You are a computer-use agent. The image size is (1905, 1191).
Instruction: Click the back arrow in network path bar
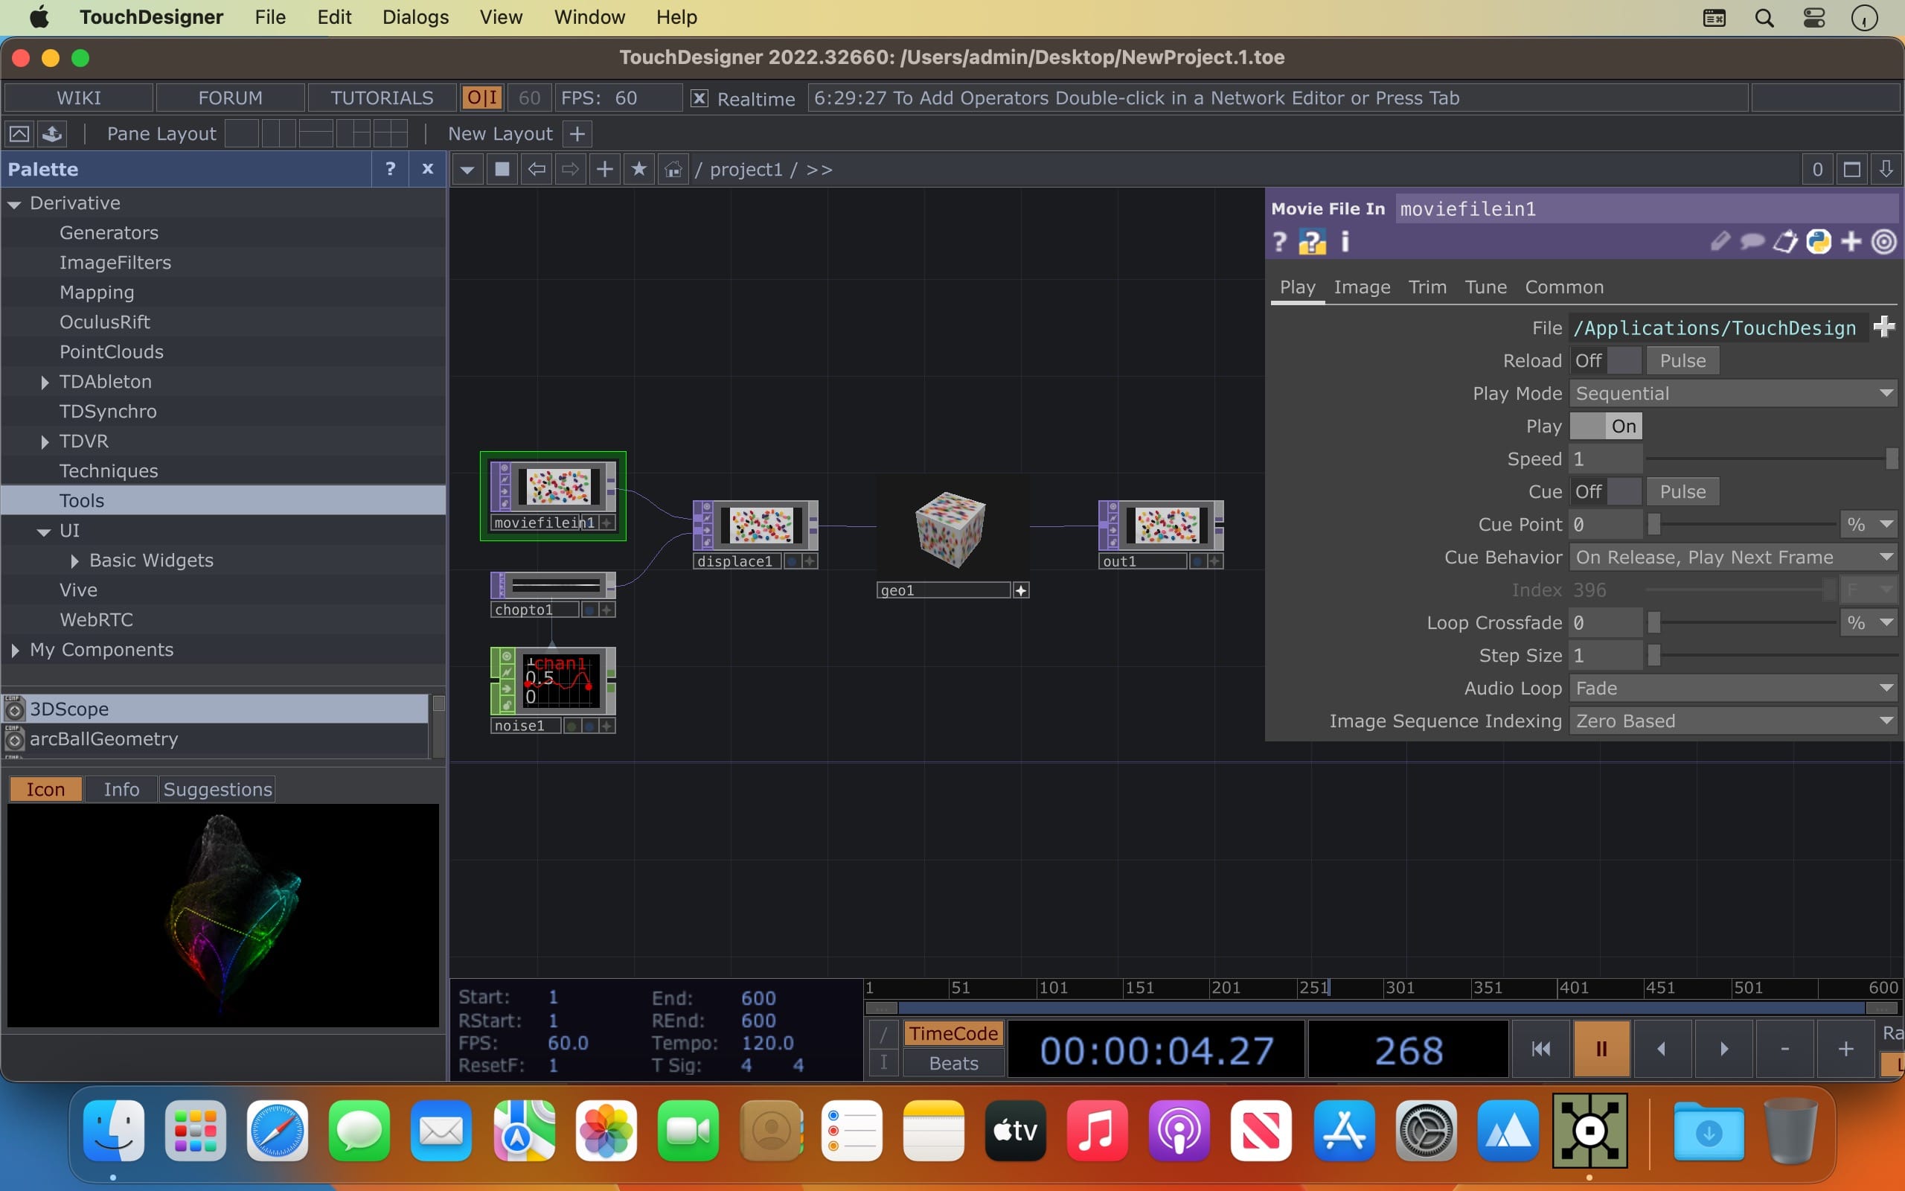tap(536, 170)
